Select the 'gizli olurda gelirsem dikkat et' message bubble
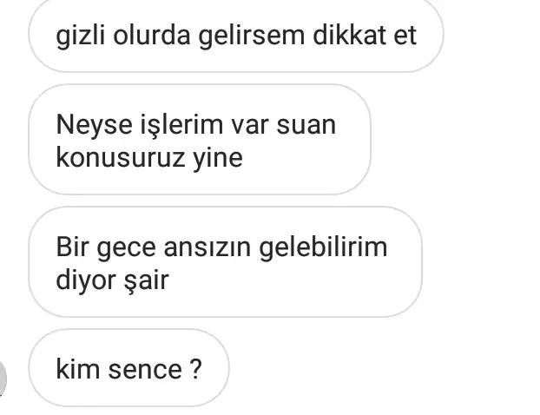The image size is (540, 415). 236,35
